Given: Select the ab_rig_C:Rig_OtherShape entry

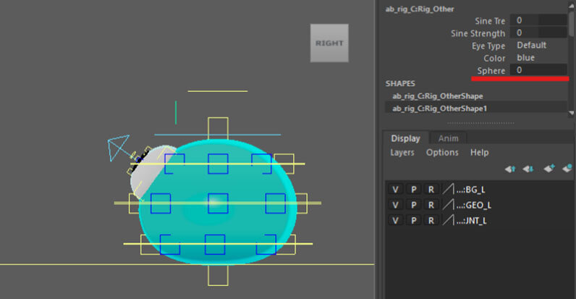Looking at the screenshot, I should (x=437, y=96).
